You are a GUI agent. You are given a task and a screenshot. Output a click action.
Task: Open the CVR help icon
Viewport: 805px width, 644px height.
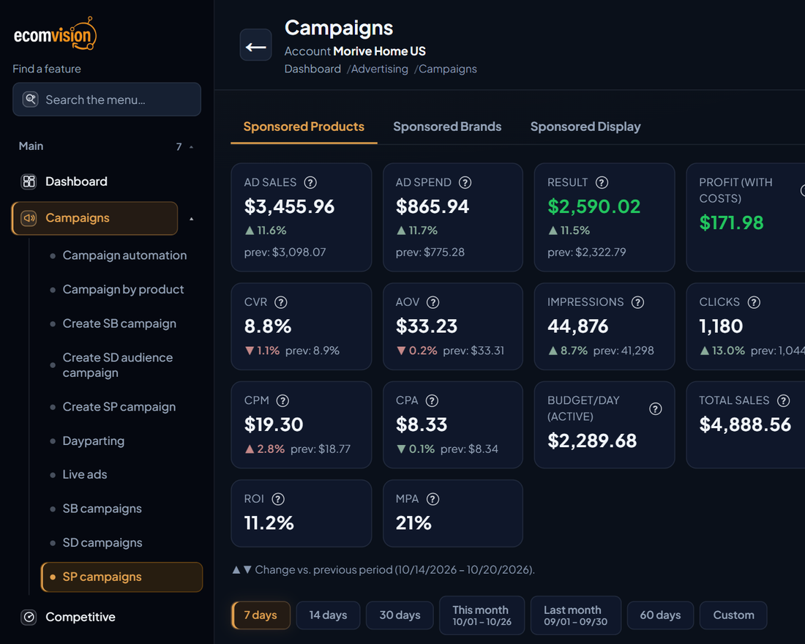pos(281,302)
